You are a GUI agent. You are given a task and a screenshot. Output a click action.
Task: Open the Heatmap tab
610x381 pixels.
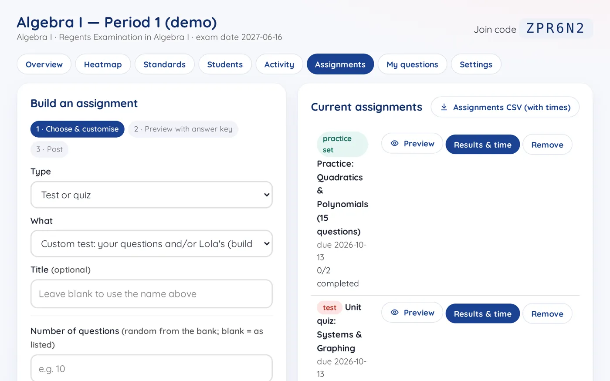103,64
